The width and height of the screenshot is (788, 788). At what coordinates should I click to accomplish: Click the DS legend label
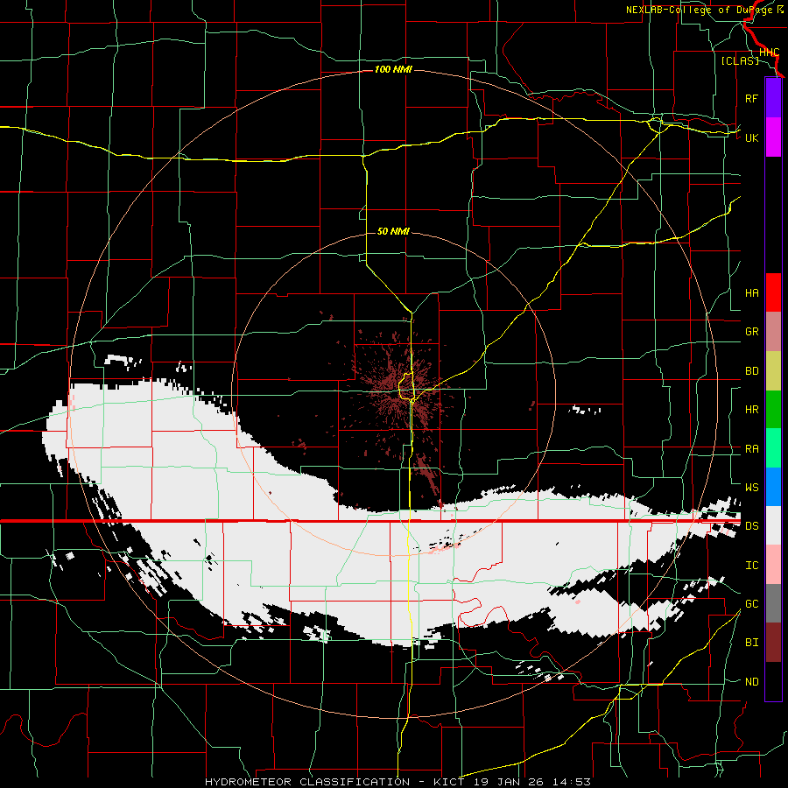coord(751,526)
